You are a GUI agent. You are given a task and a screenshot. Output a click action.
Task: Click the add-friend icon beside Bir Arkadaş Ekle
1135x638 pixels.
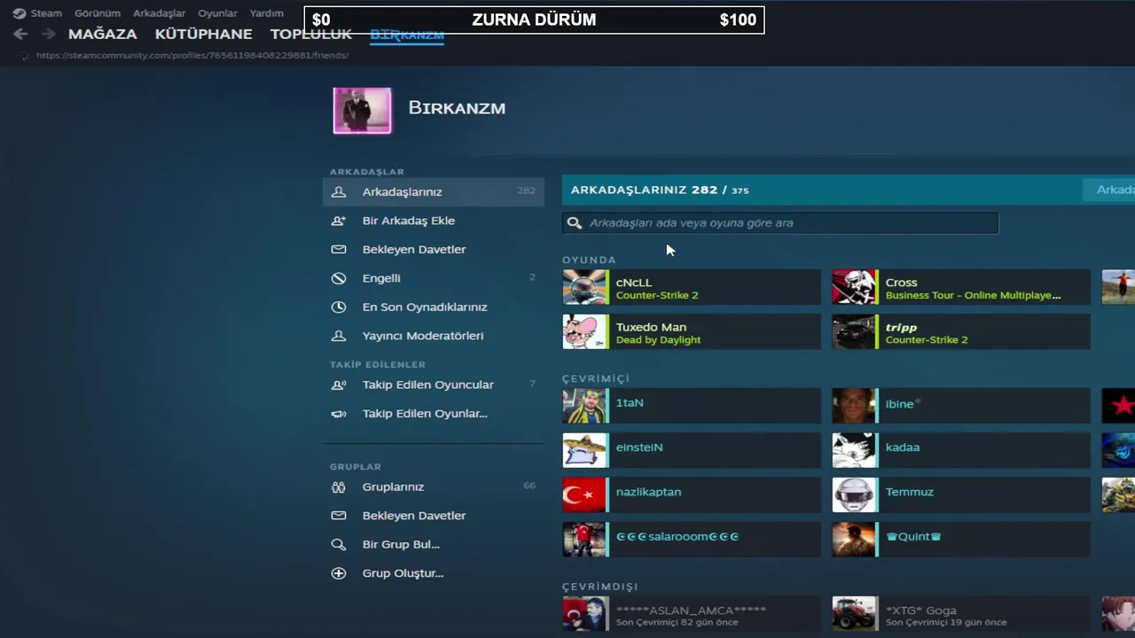pos(339,221)
